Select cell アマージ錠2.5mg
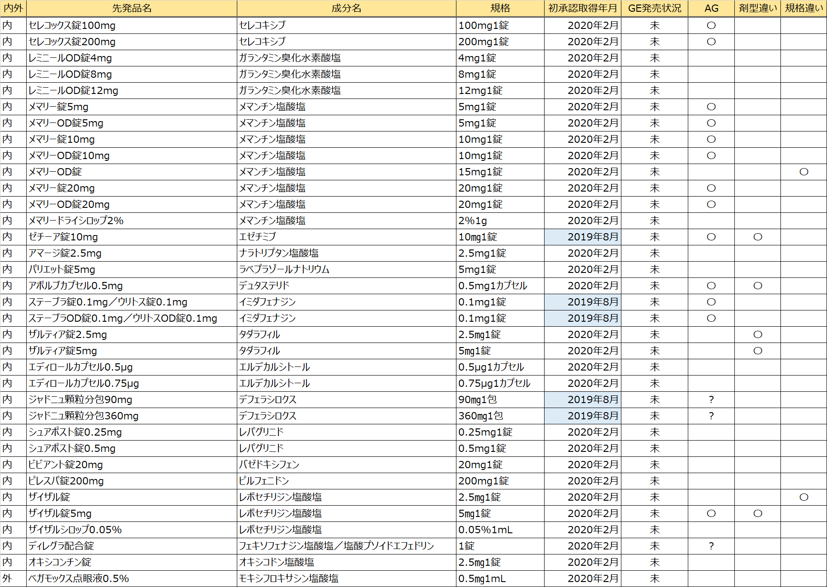 click(132, 253)
